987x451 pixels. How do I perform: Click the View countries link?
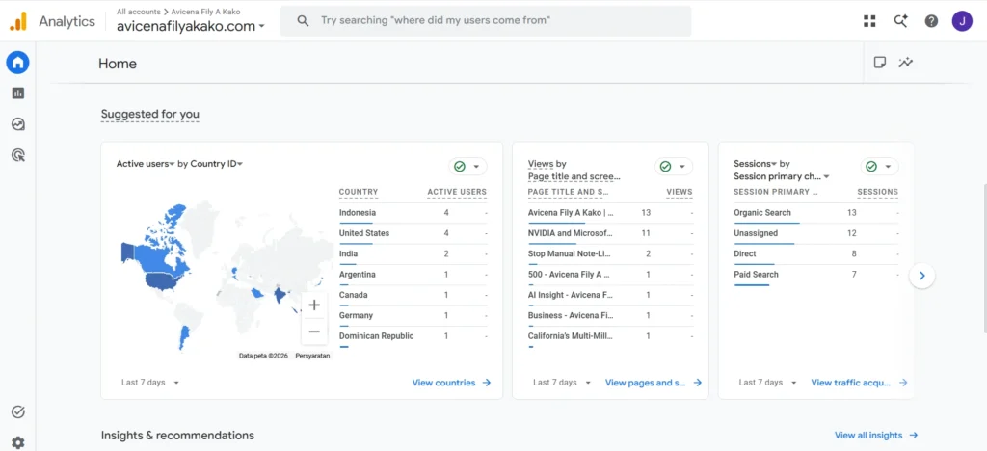click(x=451, y=383)
